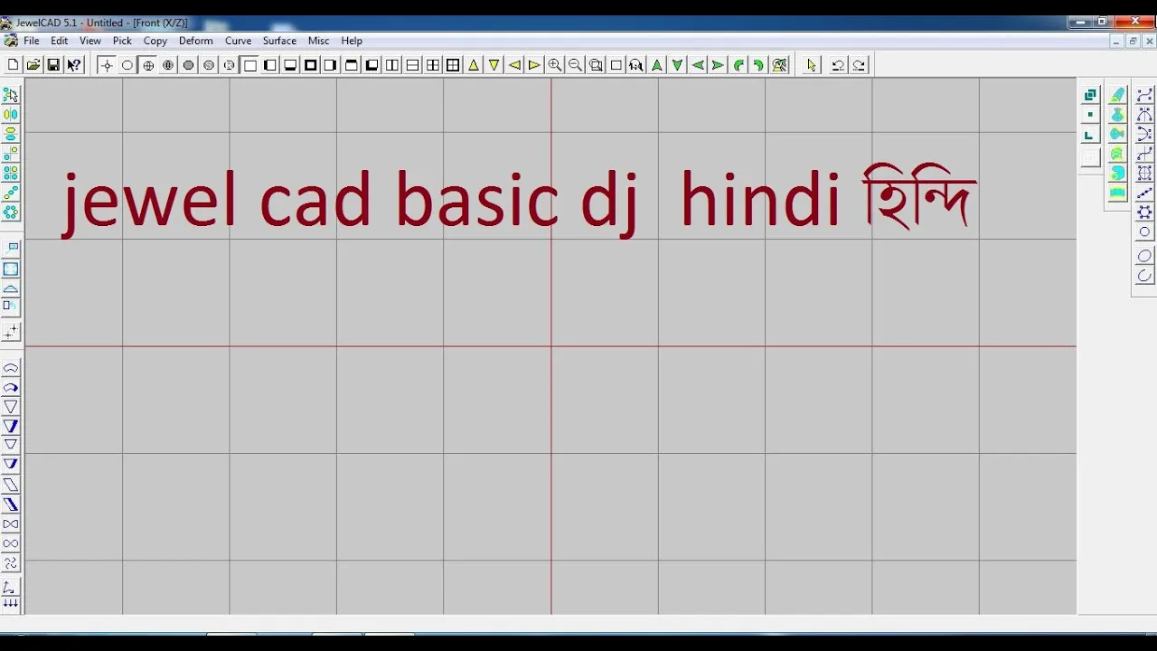Image resolution: width=1157 pixels, height=651 pixels.
Task: Choose the vertical two-pane split view
Action: (x=392, y=65)
